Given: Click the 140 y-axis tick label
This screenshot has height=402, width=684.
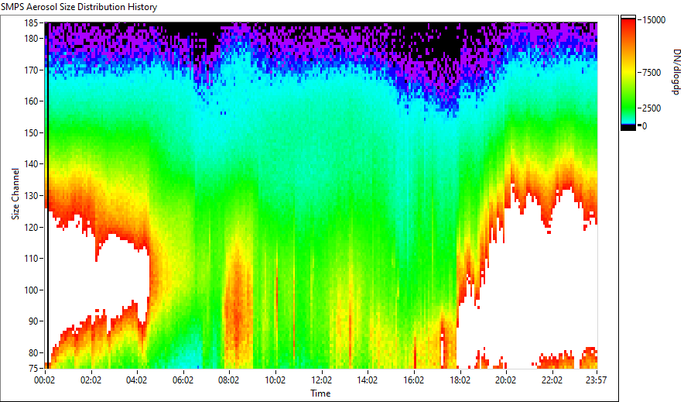Looking at the screenshot, I should tap(30, 164).
